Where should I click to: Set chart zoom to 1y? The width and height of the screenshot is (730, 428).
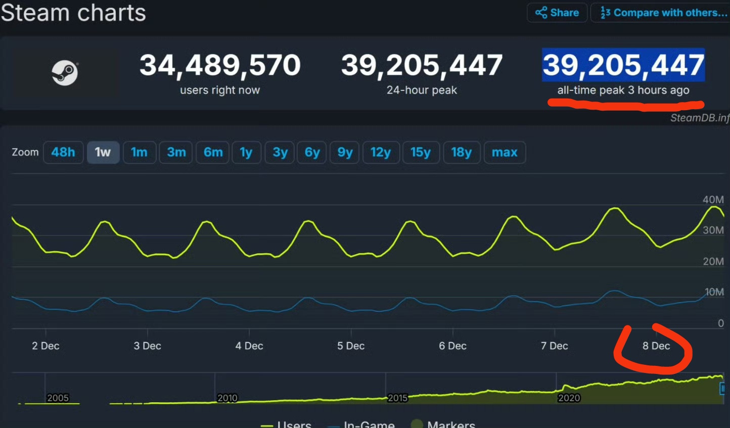point(246,152)
